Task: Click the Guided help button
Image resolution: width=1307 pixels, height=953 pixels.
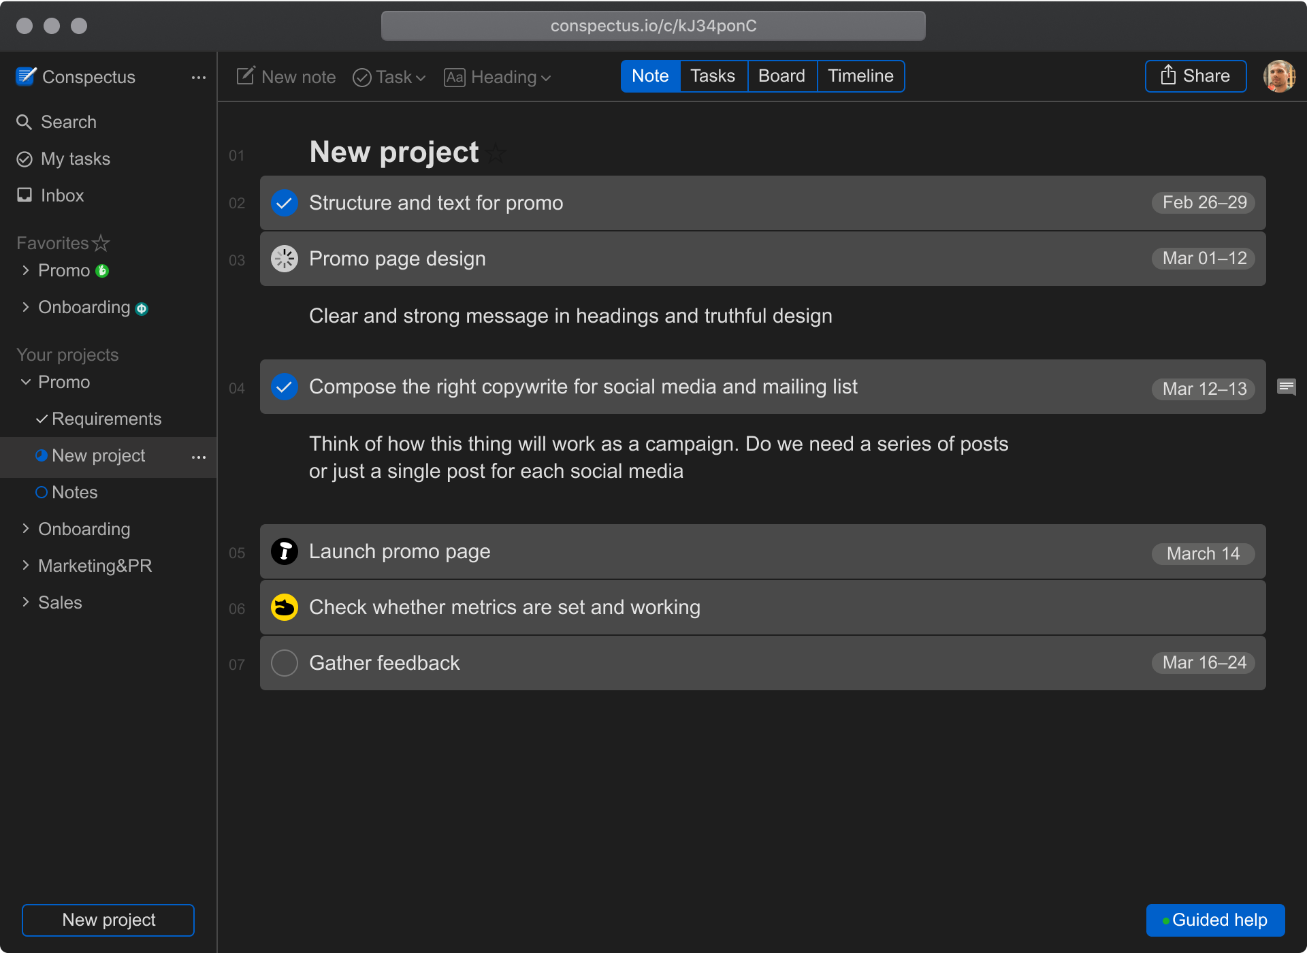Action: point(1215,920)
